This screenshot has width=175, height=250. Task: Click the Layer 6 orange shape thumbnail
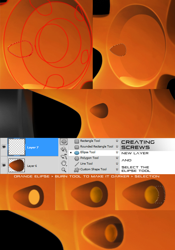coord(17,165)
